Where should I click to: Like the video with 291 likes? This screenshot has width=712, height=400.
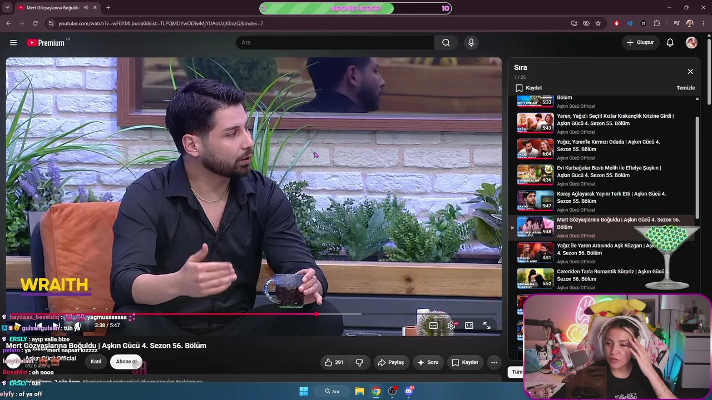coord(334,362)
